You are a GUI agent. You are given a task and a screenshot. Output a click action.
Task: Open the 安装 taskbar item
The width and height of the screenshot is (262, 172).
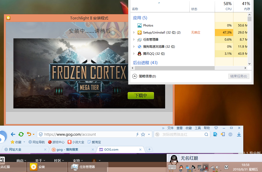coord(47,167)
